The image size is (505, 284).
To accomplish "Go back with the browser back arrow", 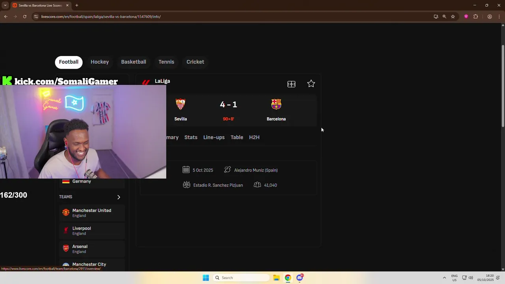I will click(6, 17).
